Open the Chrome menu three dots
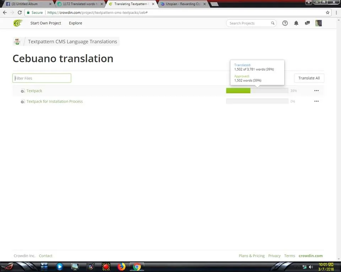 point(336,13)
